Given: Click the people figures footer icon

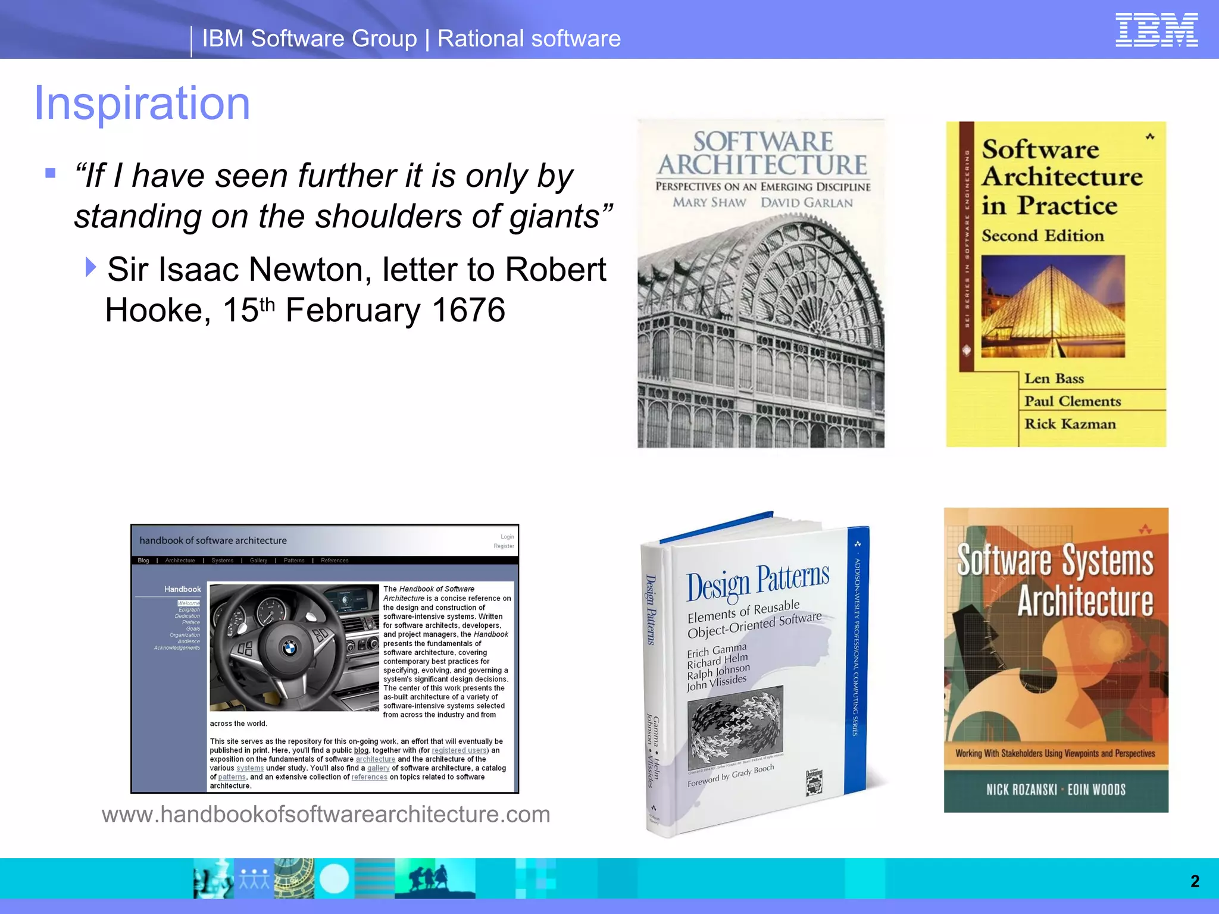Looking at the screenshot, I should coord(254,878).
